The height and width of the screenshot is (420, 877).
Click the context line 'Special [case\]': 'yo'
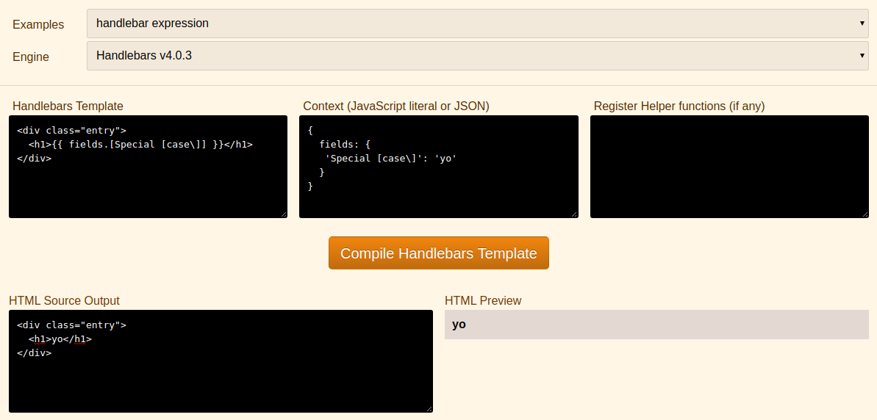click(x=391, y=159)
